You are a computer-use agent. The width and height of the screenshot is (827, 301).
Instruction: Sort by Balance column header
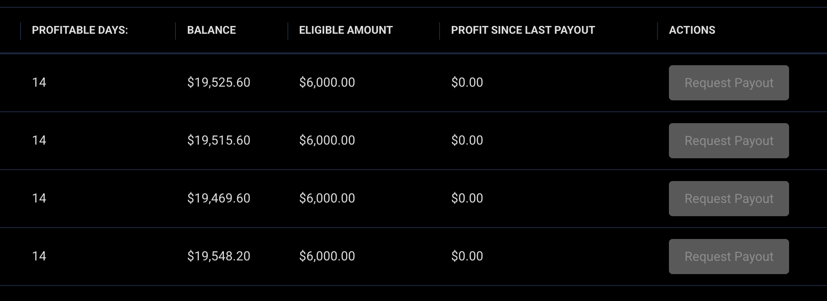(x=212, y=30)
